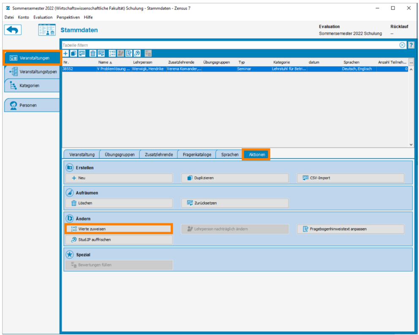
Task: Click the Werte zuweisen button
Action: coord(119,229)
